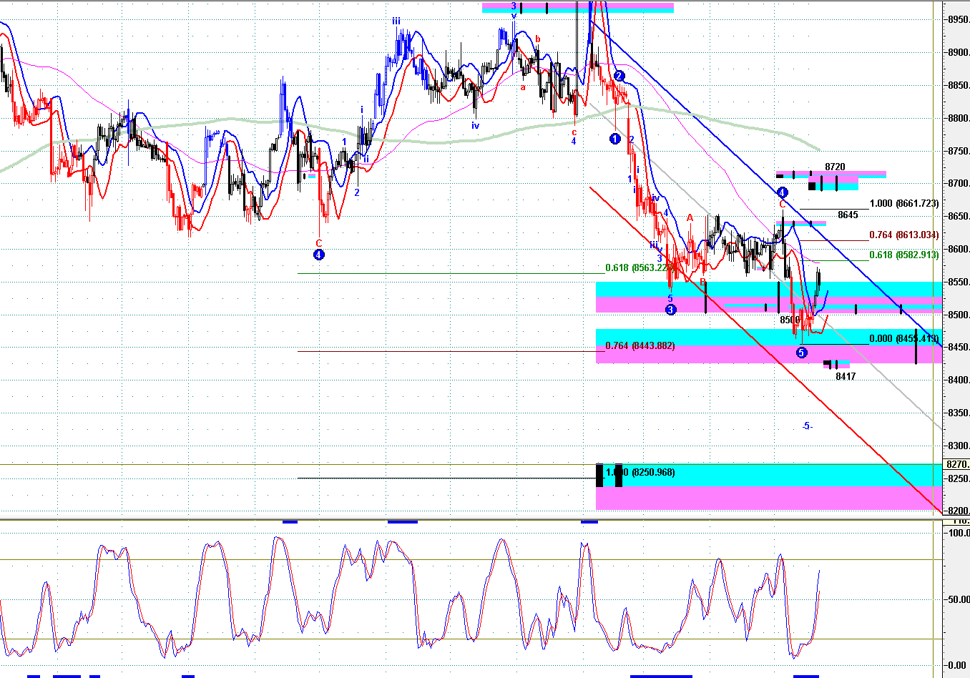Select the 8720 price target label
Viewport: 970px width, 678px height.
pyautogui.click(x=835, y=167)
